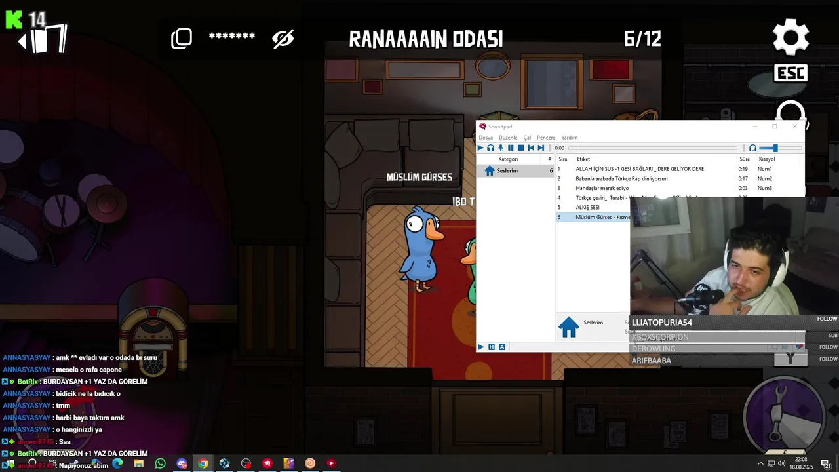Click the headphones playback icon in Soundpad toolbar
The height and width of the screenshot is (472, 839).
490,148
